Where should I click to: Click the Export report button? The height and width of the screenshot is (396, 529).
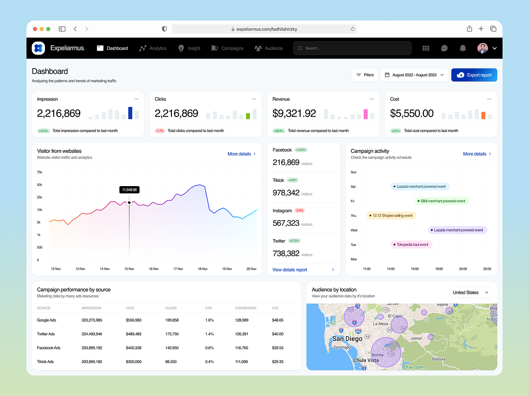click(474, 75)
